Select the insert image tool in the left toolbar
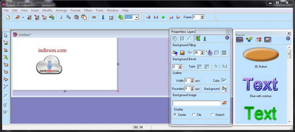This screenshot has height=132, width=295. 6,43
